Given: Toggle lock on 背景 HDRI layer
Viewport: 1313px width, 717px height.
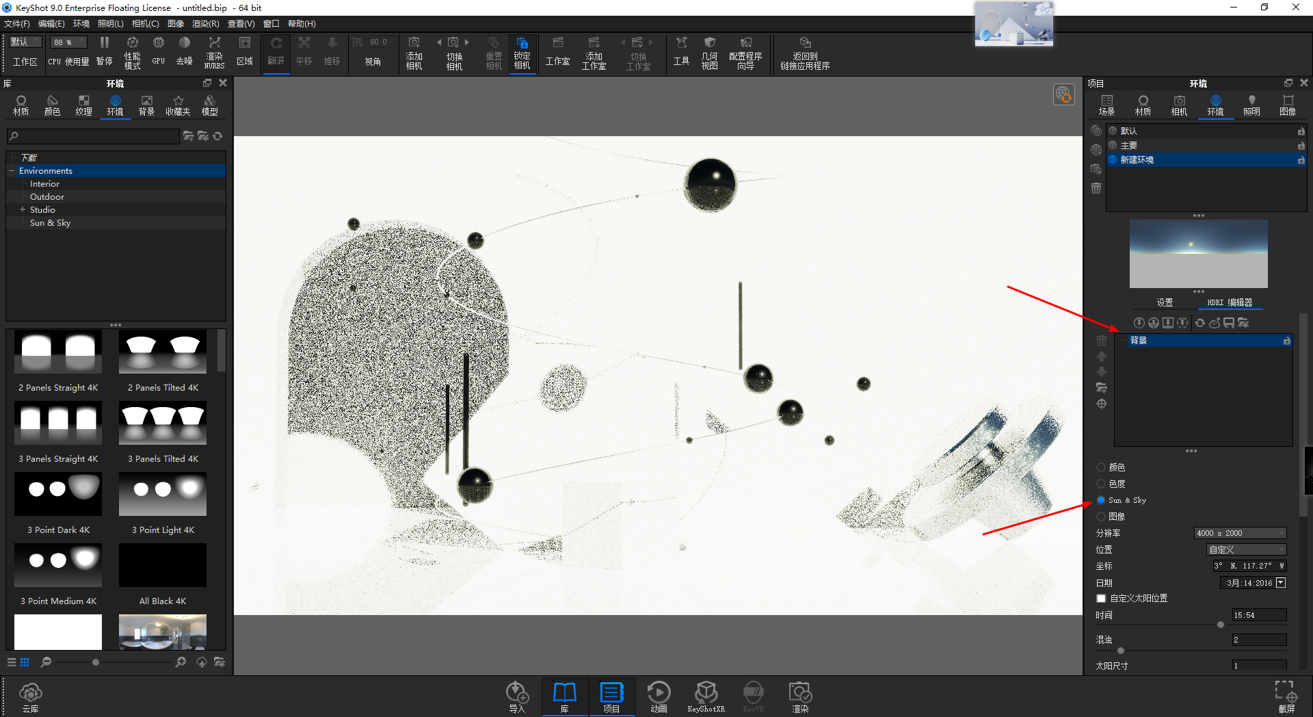Looking at the screenshot, I should (x=1286, y=341).
